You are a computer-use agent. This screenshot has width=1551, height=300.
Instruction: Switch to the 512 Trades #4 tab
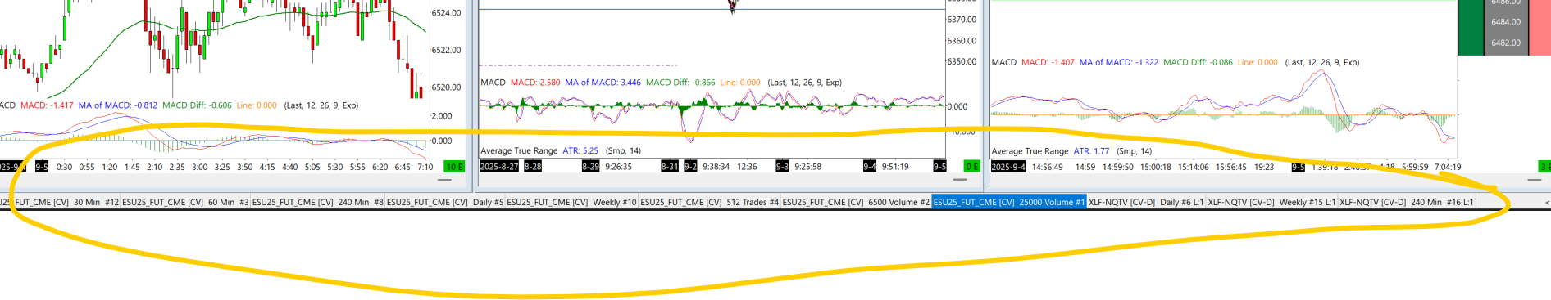[710, 202]
